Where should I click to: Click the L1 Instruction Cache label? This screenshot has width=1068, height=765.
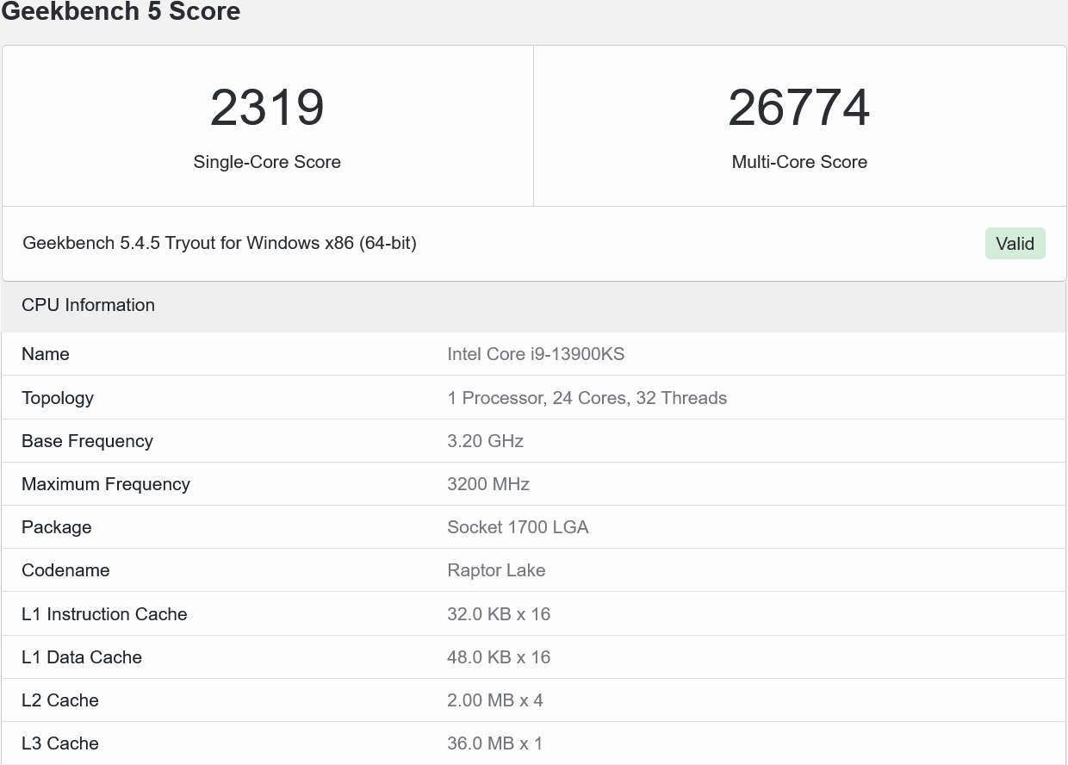[104, 614]
